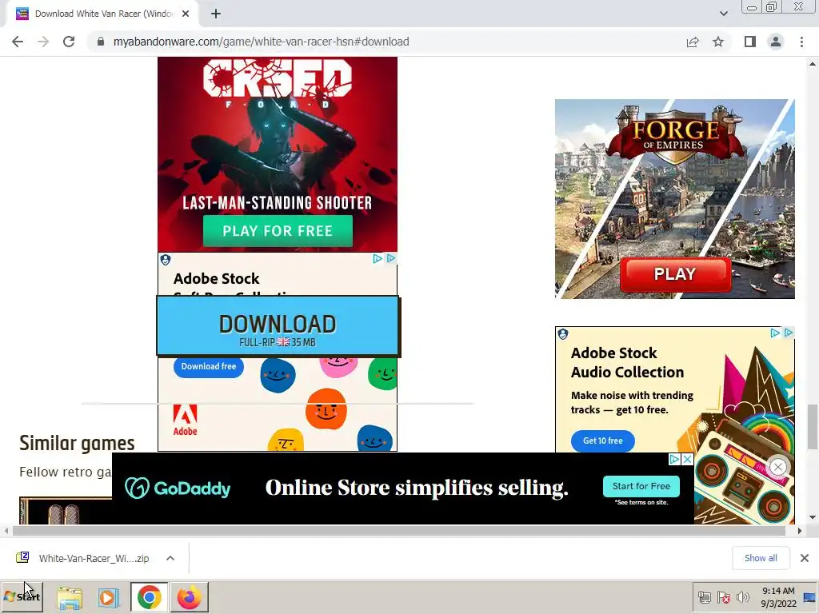The image size is (819, 614).
Task: View site lock security info
Action: (x=101, y=42)
